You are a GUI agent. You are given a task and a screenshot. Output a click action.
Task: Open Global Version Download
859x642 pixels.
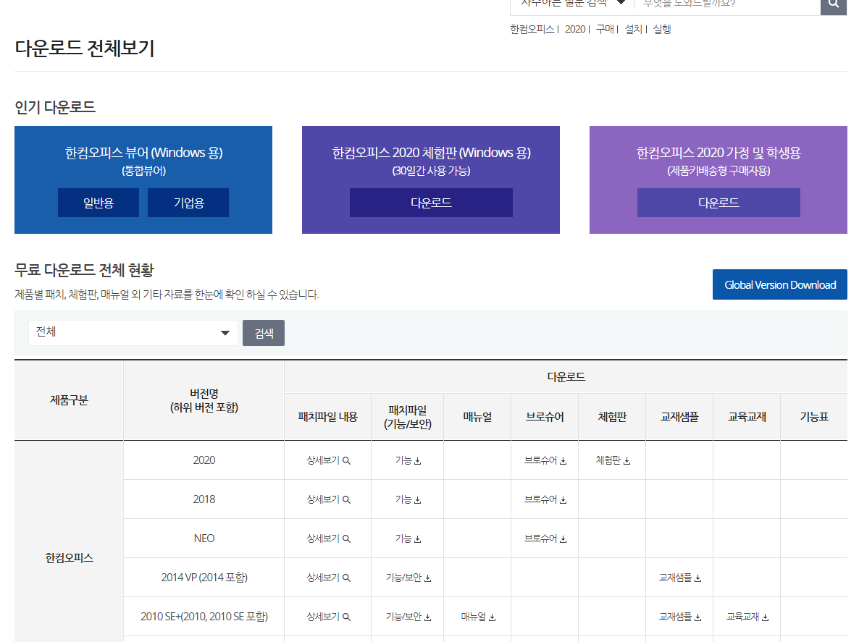tap(780, 284)
